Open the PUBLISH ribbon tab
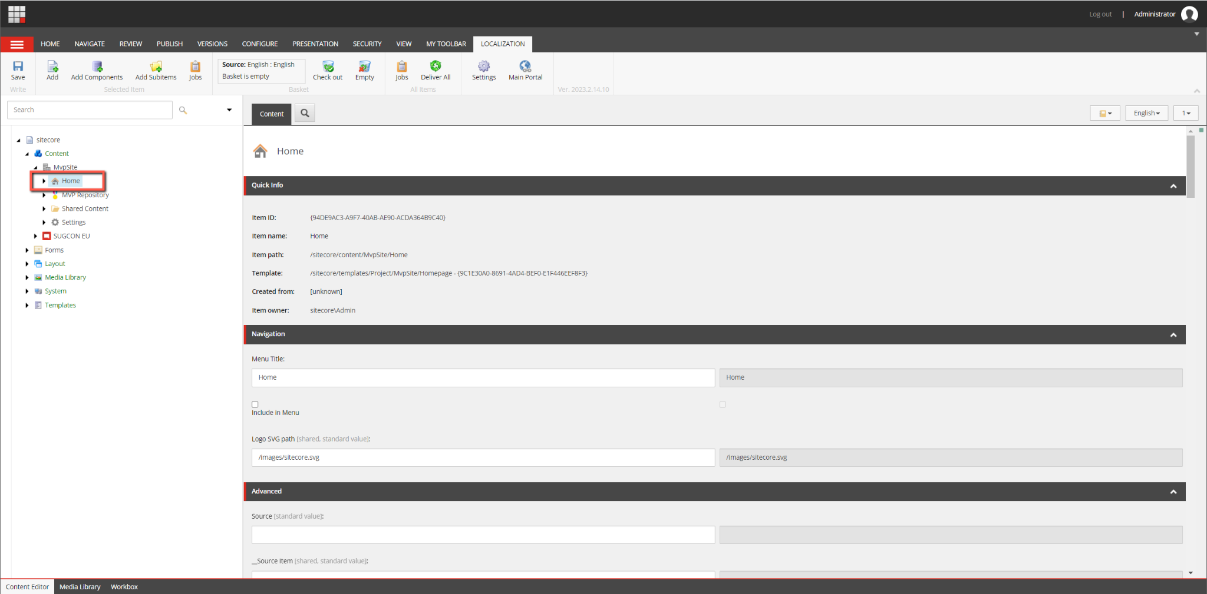The height and width of the screenshot is (594, 1207). pos(170,44)
